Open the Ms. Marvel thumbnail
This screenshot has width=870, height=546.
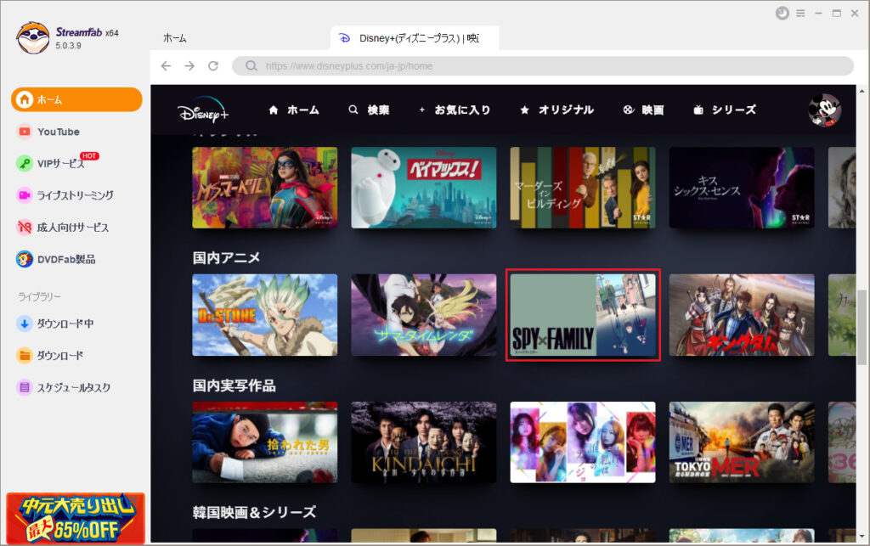265,188
